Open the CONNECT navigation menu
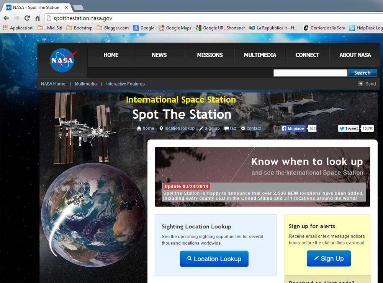 pyautogui.click(x=307, y=55)
